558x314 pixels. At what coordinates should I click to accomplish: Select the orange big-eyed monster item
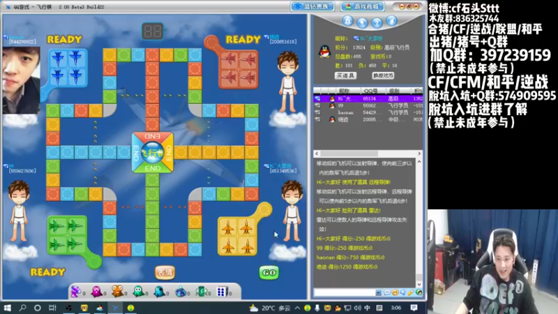[117, 291]
